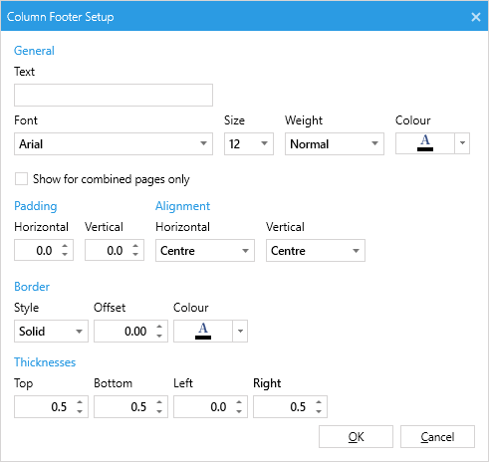
Task: Expand the Border Colour dropdown arrow
Action: pyautogui.click(x=240, y=331)
